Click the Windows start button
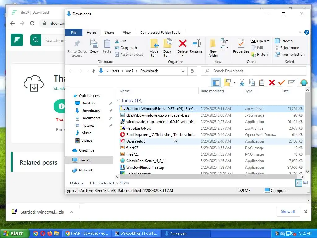 click(14, 233)
